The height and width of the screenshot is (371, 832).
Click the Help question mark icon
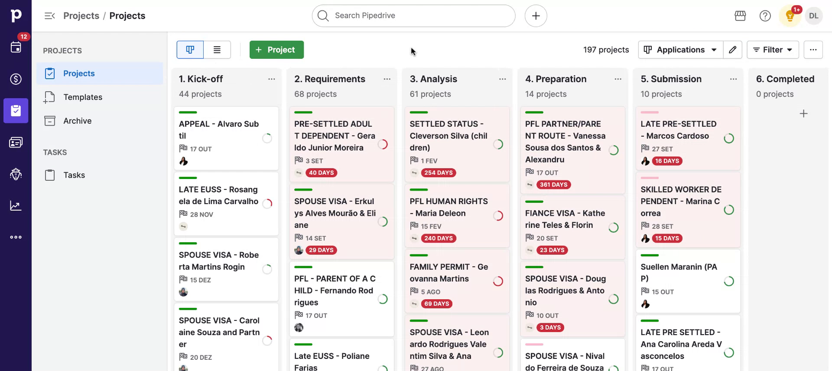(x=765, y=16)
